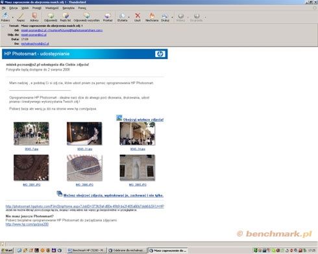Open the Narzędzia menu
The height and width of the screenshot is (254, 318).
coord(68,8)
